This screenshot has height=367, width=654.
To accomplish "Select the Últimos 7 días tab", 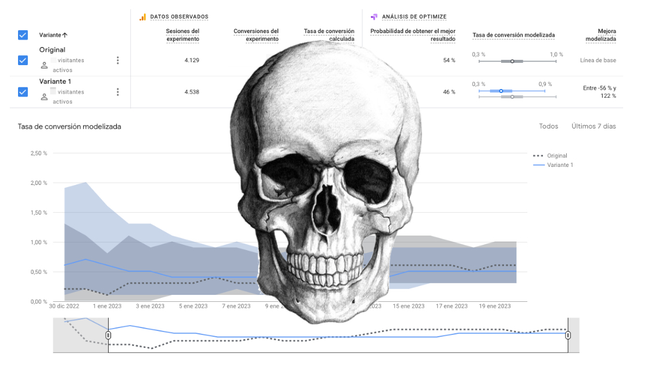I will click(593, 126).
